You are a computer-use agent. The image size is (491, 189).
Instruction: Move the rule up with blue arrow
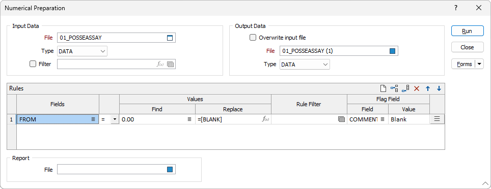point(427,89)
